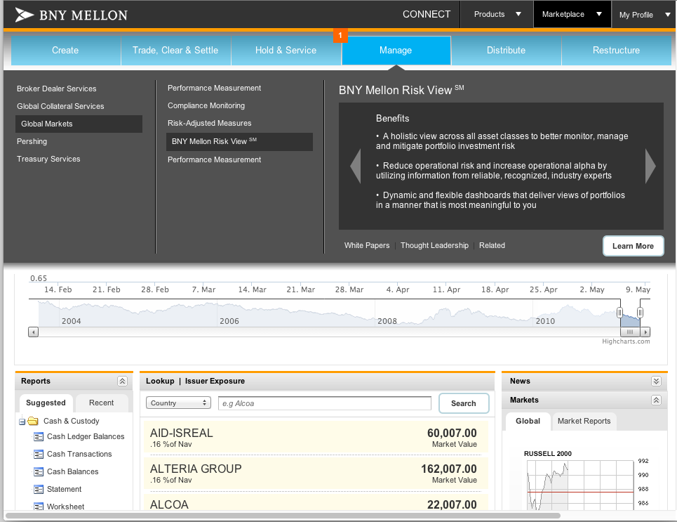Select the Distribute tab
Viewport: 677px width, 522px height.
506,50
